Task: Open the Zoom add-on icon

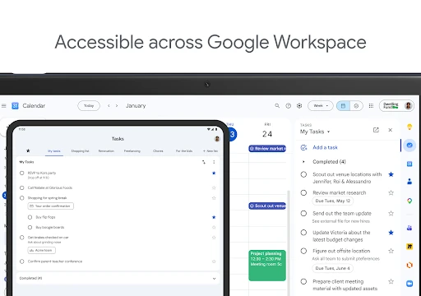Action: [409, 284]
